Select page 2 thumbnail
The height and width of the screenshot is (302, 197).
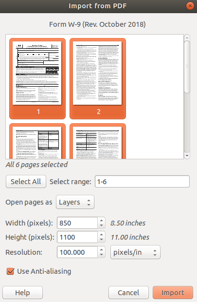98,78
